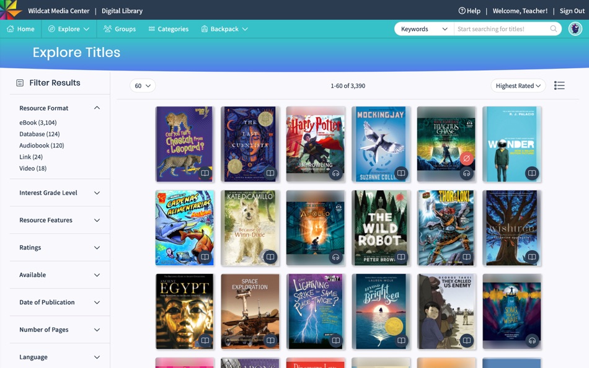Click eBook icon on Mockingjay cover
Screen dimensions: 589x368
point(401,173)
